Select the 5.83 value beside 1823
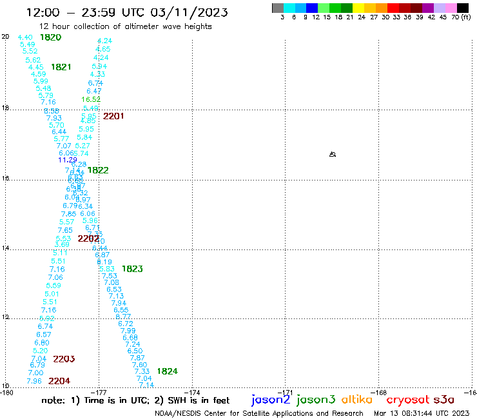Image resolution: width=477 pixels, height=419 pixels. (107, 269)
